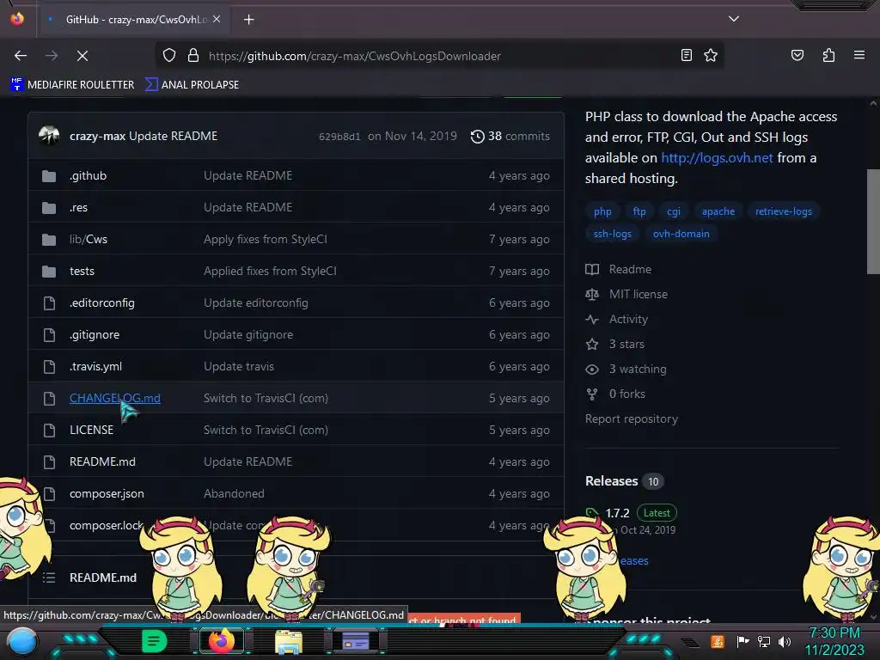Open README.md in the file list

103,461
